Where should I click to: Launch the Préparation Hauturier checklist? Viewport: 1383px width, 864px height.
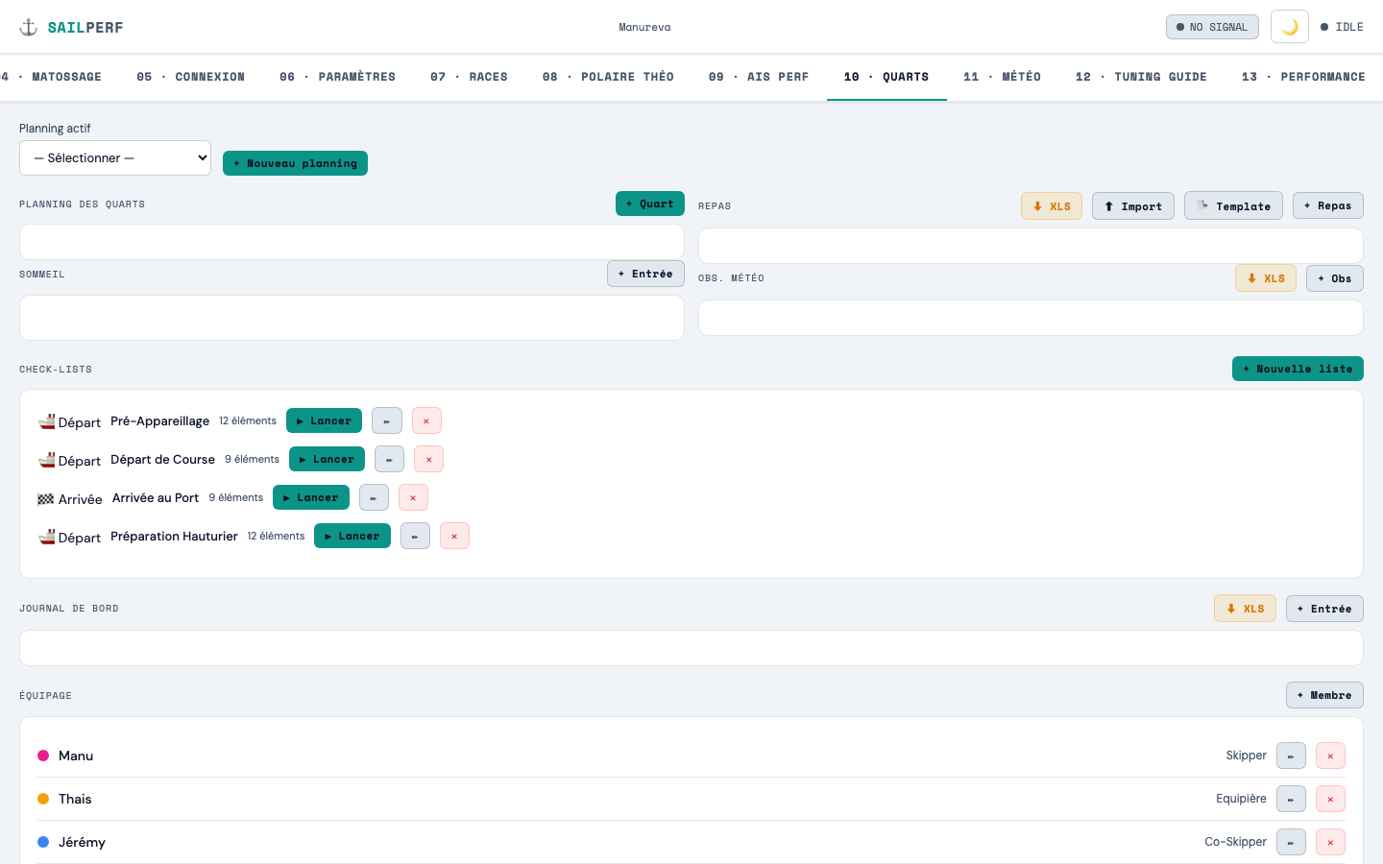coord(352,536)
